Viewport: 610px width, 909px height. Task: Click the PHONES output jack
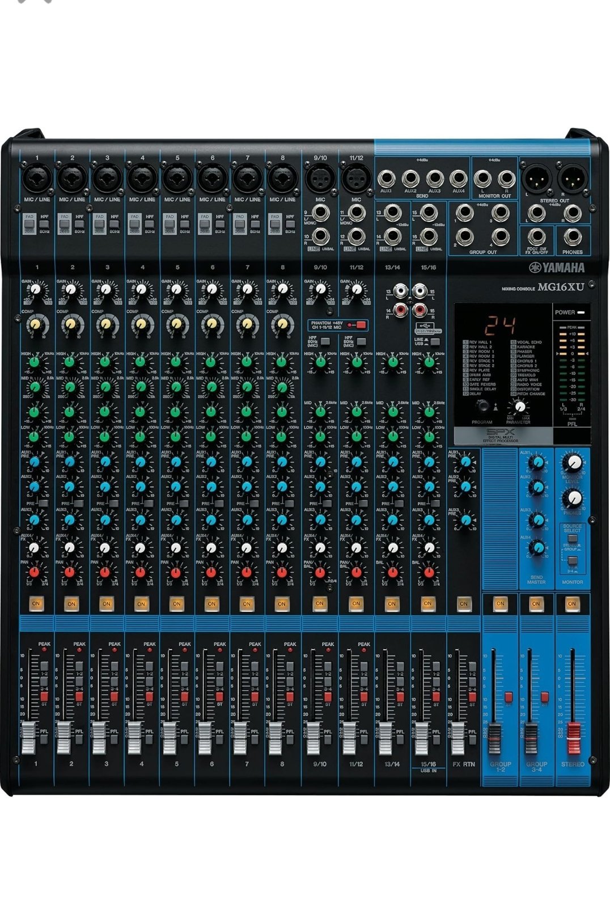click(572, 236)
